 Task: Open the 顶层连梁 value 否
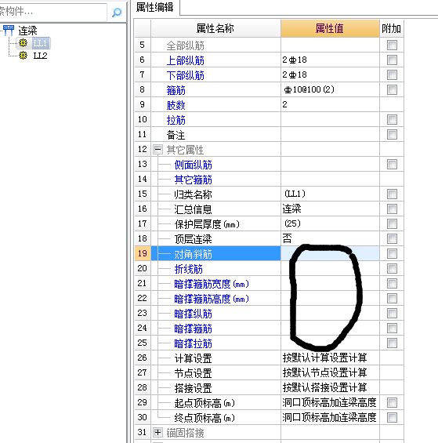(330, 238)
